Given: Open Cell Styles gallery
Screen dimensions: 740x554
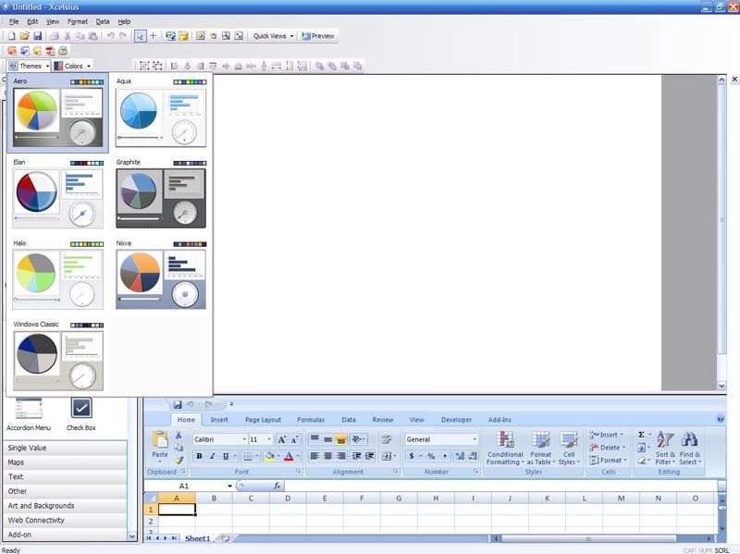Looking at the screenshot, I should click(569, 448).
